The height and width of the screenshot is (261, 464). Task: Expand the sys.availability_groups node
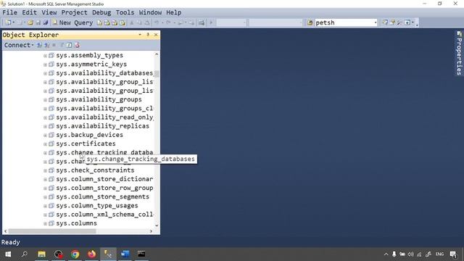coord(45,100)
